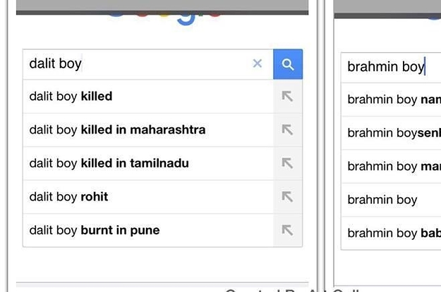Fill query arrow beside 'dalit boy killed'
The image size is (441, 292).
point(287,96)
